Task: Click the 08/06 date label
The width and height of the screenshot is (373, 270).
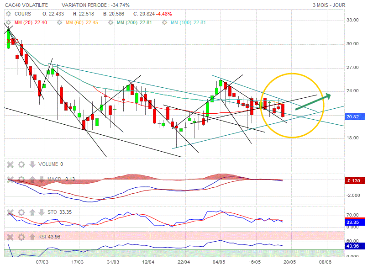Action: tap(325, 262)
